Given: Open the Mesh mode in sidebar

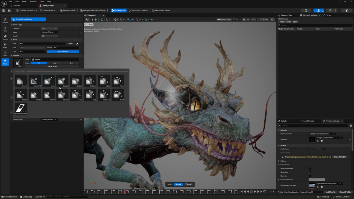Looking at the screenshot, I should (x=5, y=54).
